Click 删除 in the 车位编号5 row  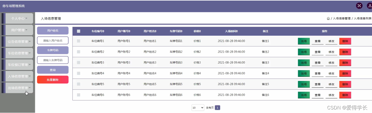tap(345, 84)
